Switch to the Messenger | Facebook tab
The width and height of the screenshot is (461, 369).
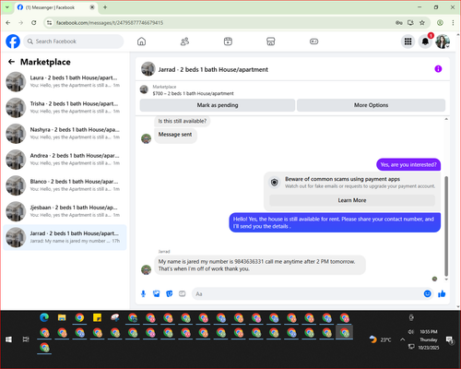click(55, 7)
